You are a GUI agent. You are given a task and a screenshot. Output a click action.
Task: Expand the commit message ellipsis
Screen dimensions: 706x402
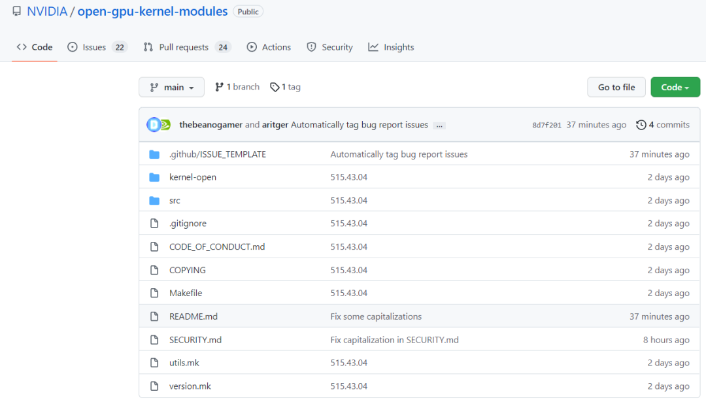[x=439, y=126]
